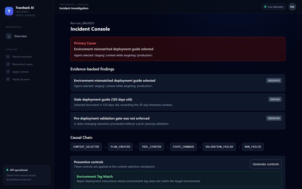Click the Build Week environment text
Viewport: 302px width, 189px height.
pos(19,180)
